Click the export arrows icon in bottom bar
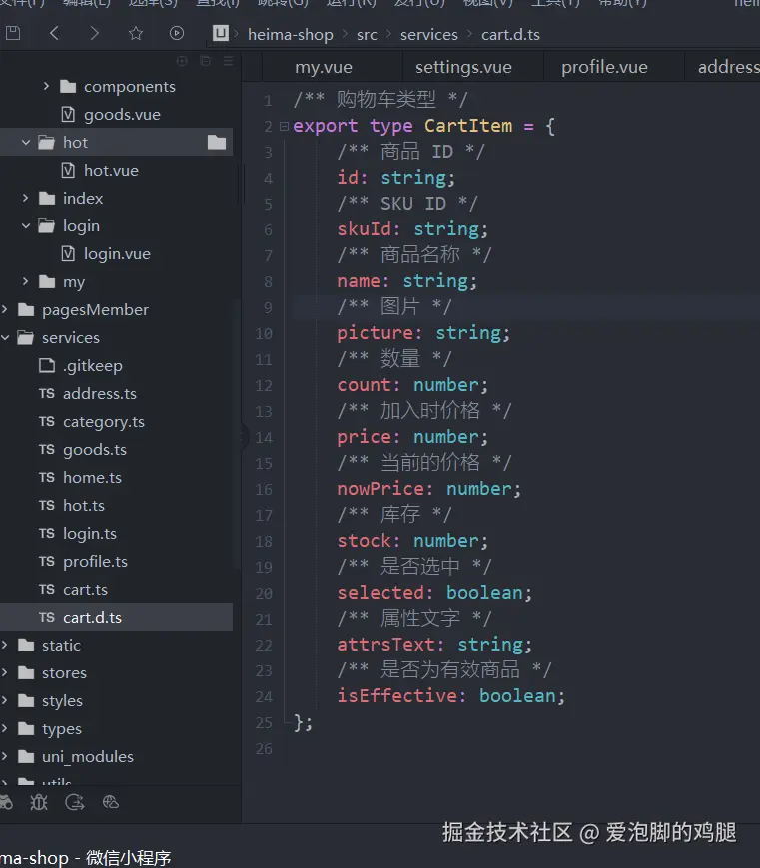 pos(75,802)
